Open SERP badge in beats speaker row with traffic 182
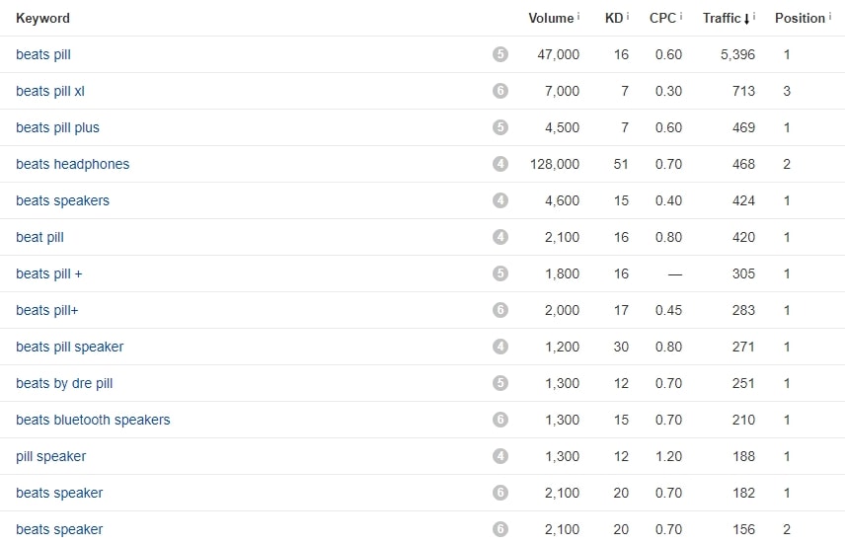The image size is (845, 544). pos(500,493)
